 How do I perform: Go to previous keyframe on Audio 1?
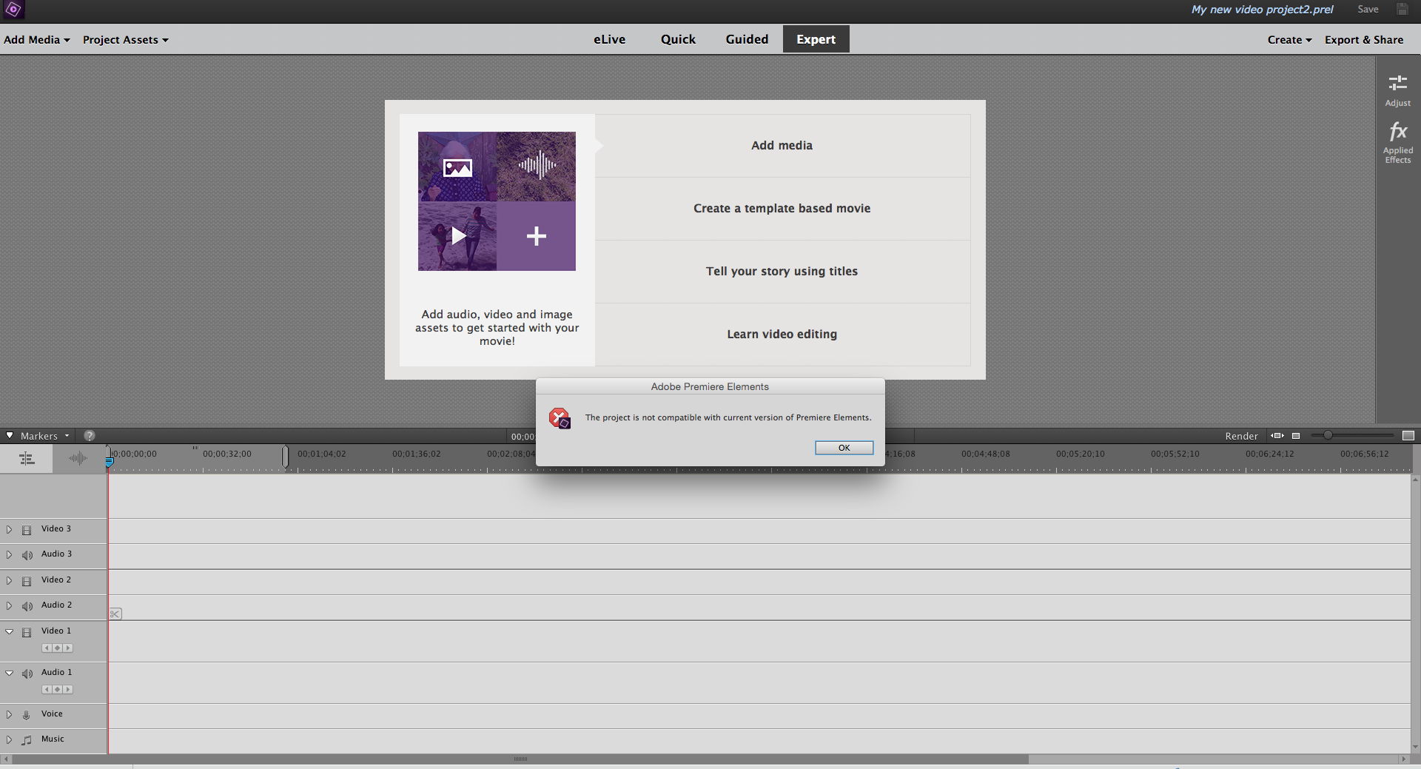click(x=47, y=689)
